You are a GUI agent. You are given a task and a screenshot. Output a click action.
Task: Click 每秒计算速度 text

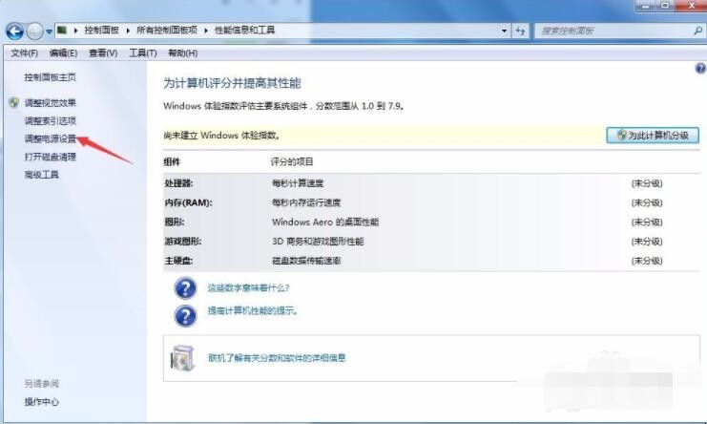(298, 183)
